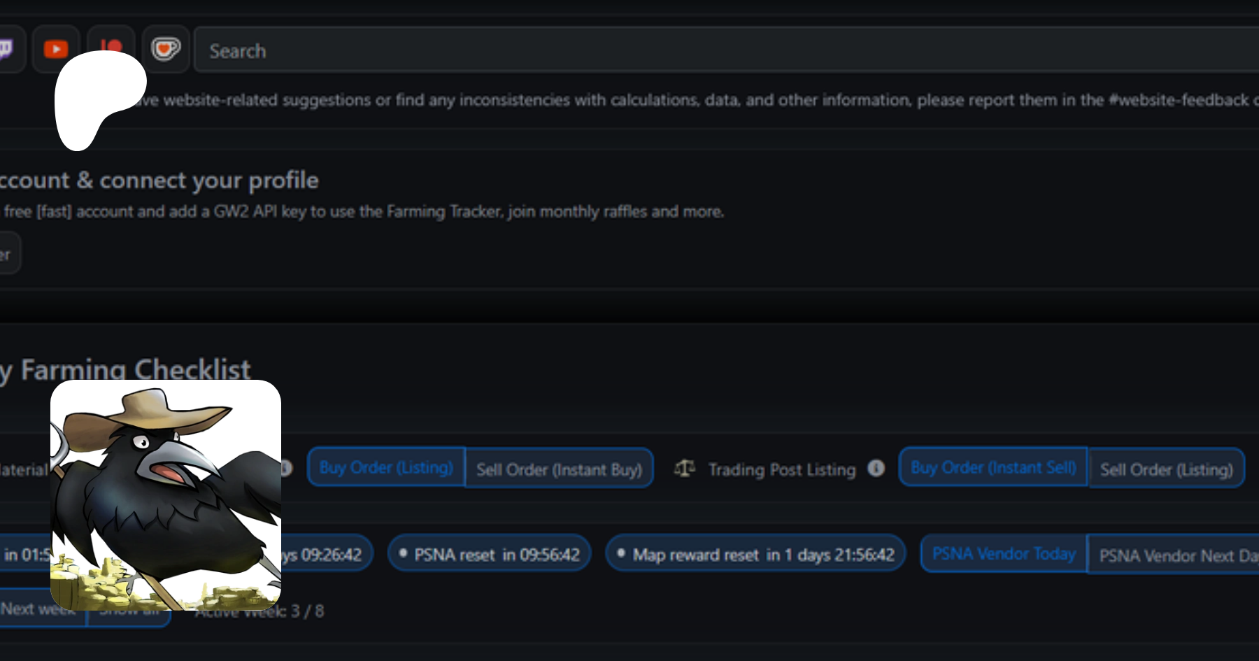This screenshot has height=661, width=1259.
Task: Click the Map reward reset timer chip
Action: (x=755, y=554)
